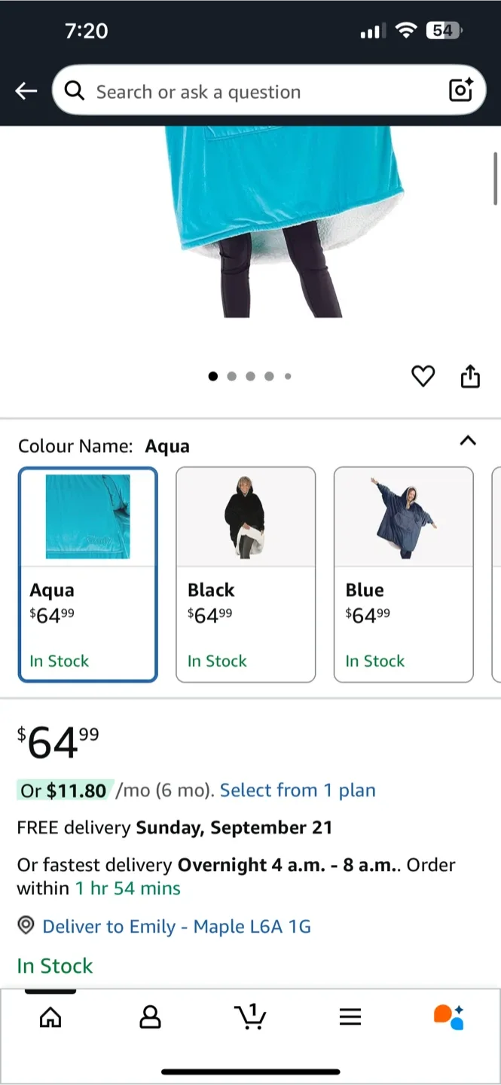Open camera visual search from search bar
This screenshot has height=1085, width=501.
point(460,90)
